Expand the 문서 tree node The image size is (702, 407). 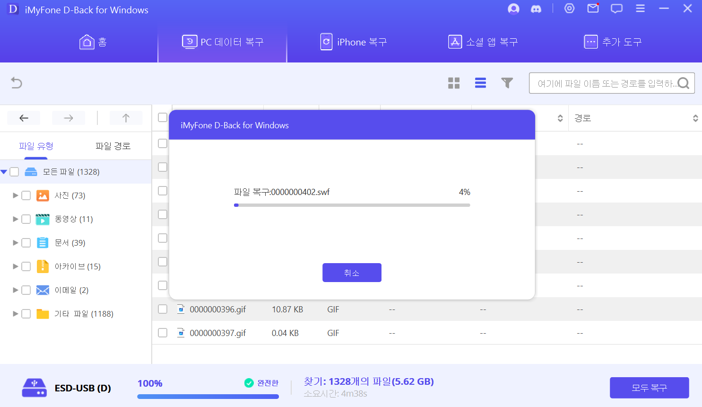click(x=16, y=243)
